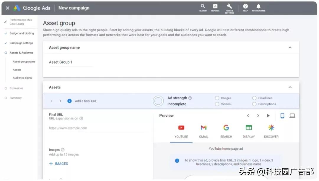Jump to Assets subsection in sidebar
This screenshot has height=181, width=319.
tap(17, 70)
